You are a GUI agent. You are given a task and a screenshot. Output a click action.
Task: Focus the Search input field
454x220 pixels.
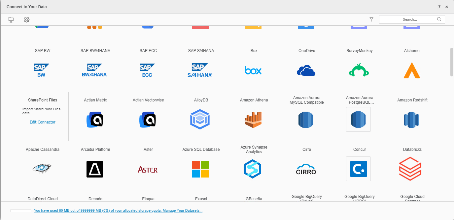pyautogui.click(x=409, y=19)
